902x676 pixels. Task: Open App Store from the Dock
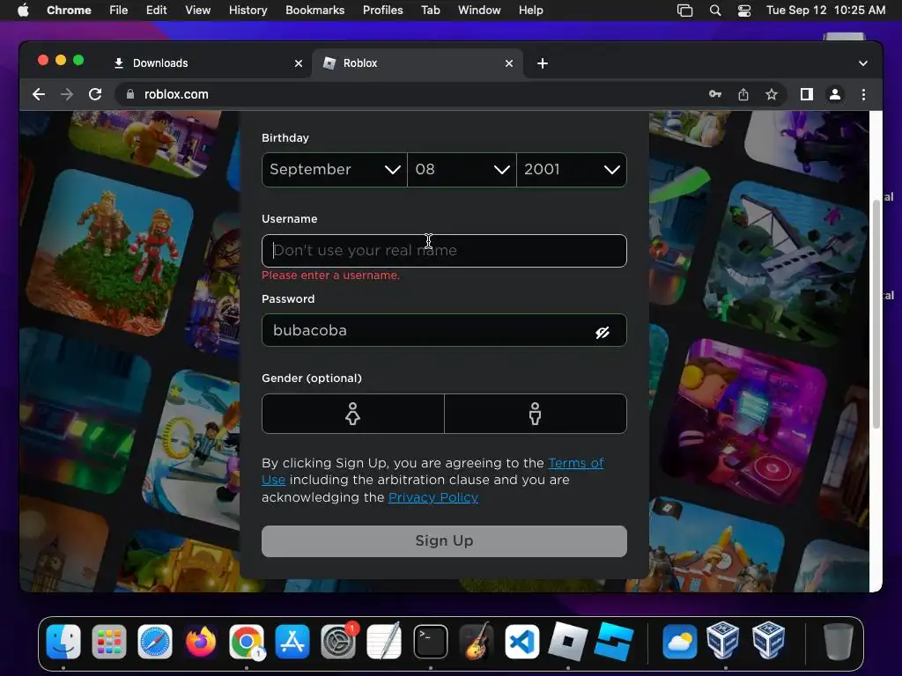point(292,642)
